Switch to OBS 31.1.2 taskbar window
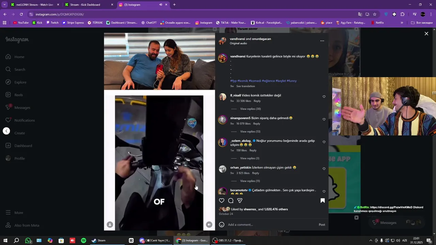 coord(228,241)
